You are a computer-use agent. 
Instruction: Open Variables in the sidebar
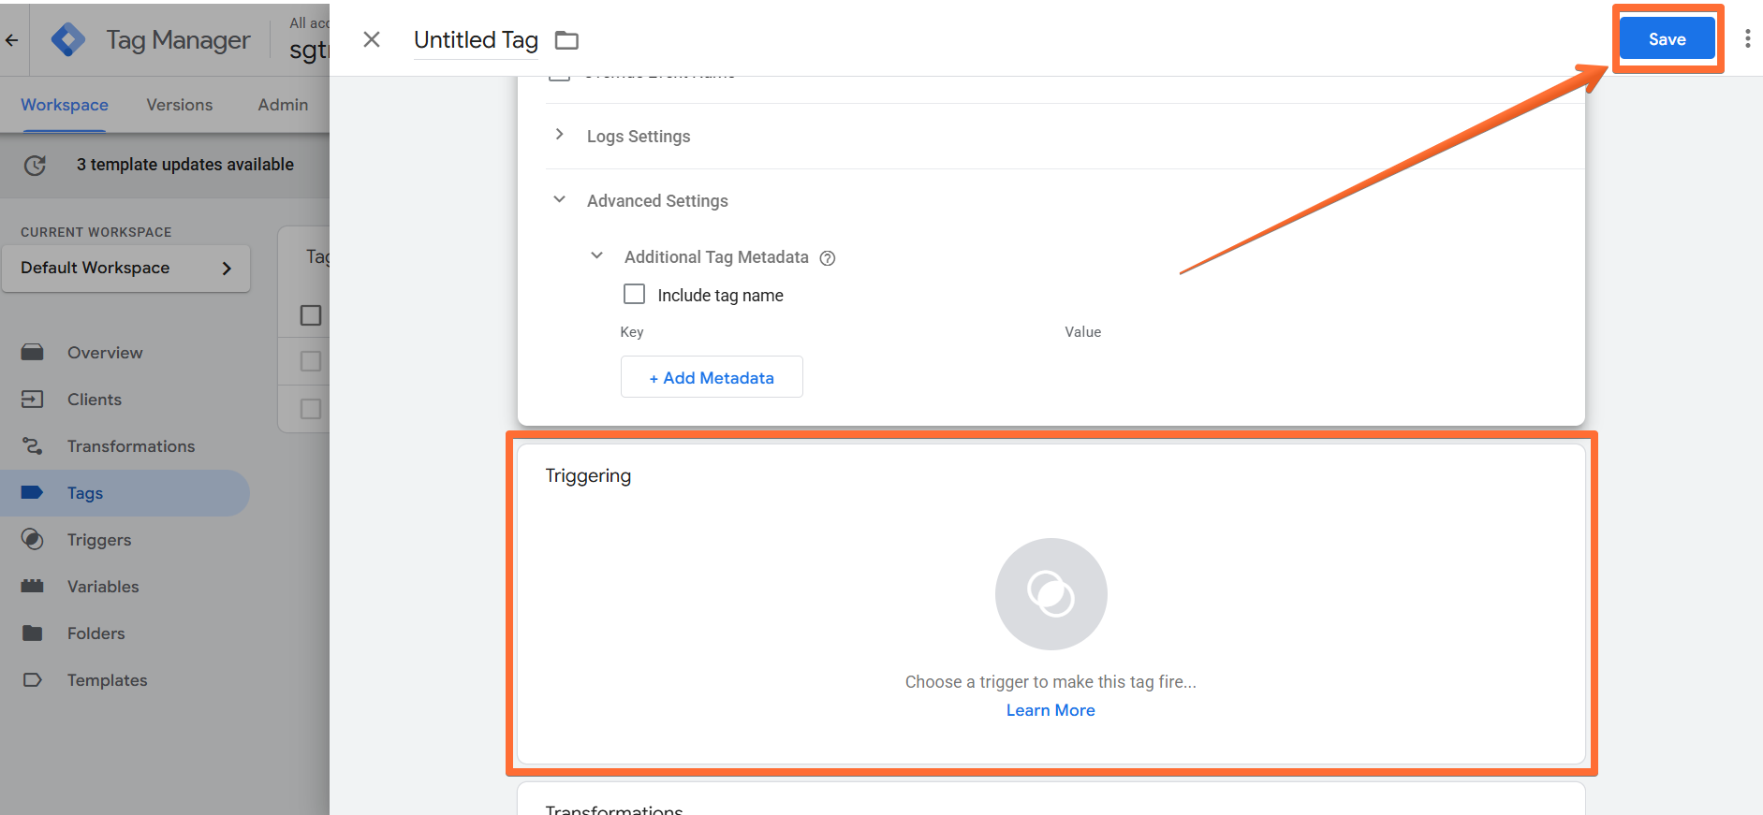point(103,587)
